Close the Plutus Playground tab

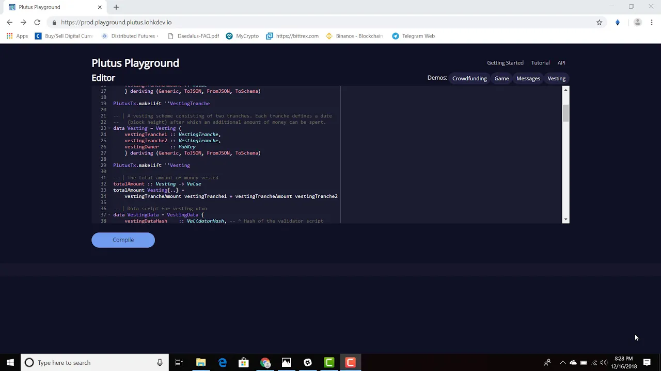100,7
